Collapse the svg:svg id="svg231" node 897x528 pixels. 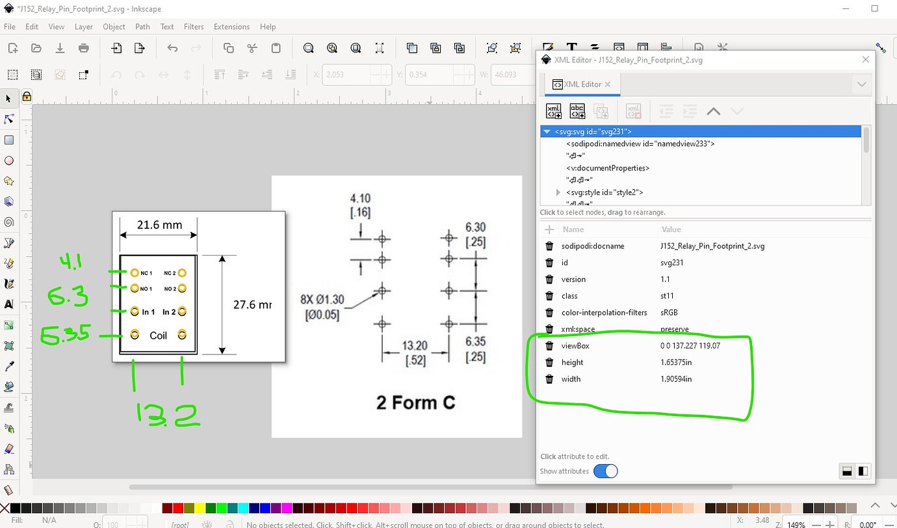(x=547, y=131)
